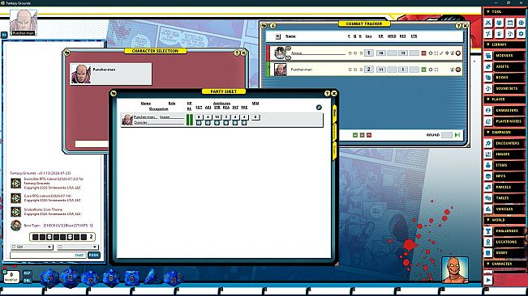Click the d6 die on the dice tray
Screen dimensions: 528x296
pos(131,278)
